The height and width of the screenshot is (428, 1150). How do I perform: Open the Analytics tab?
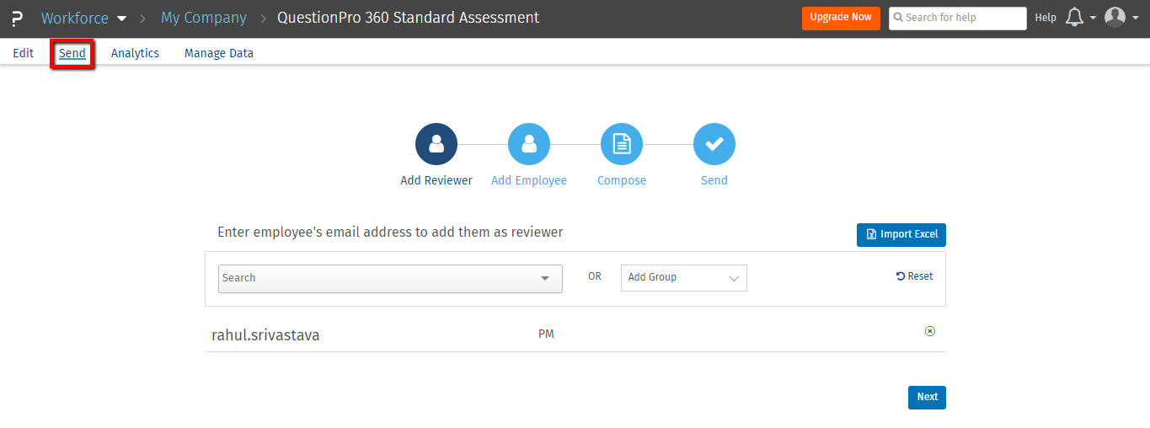[135, 53]
